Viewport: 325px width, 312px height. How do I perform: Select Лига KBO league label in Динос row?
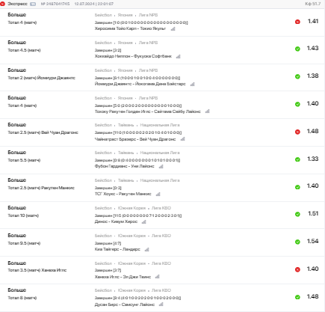click(x=161, y=208)
